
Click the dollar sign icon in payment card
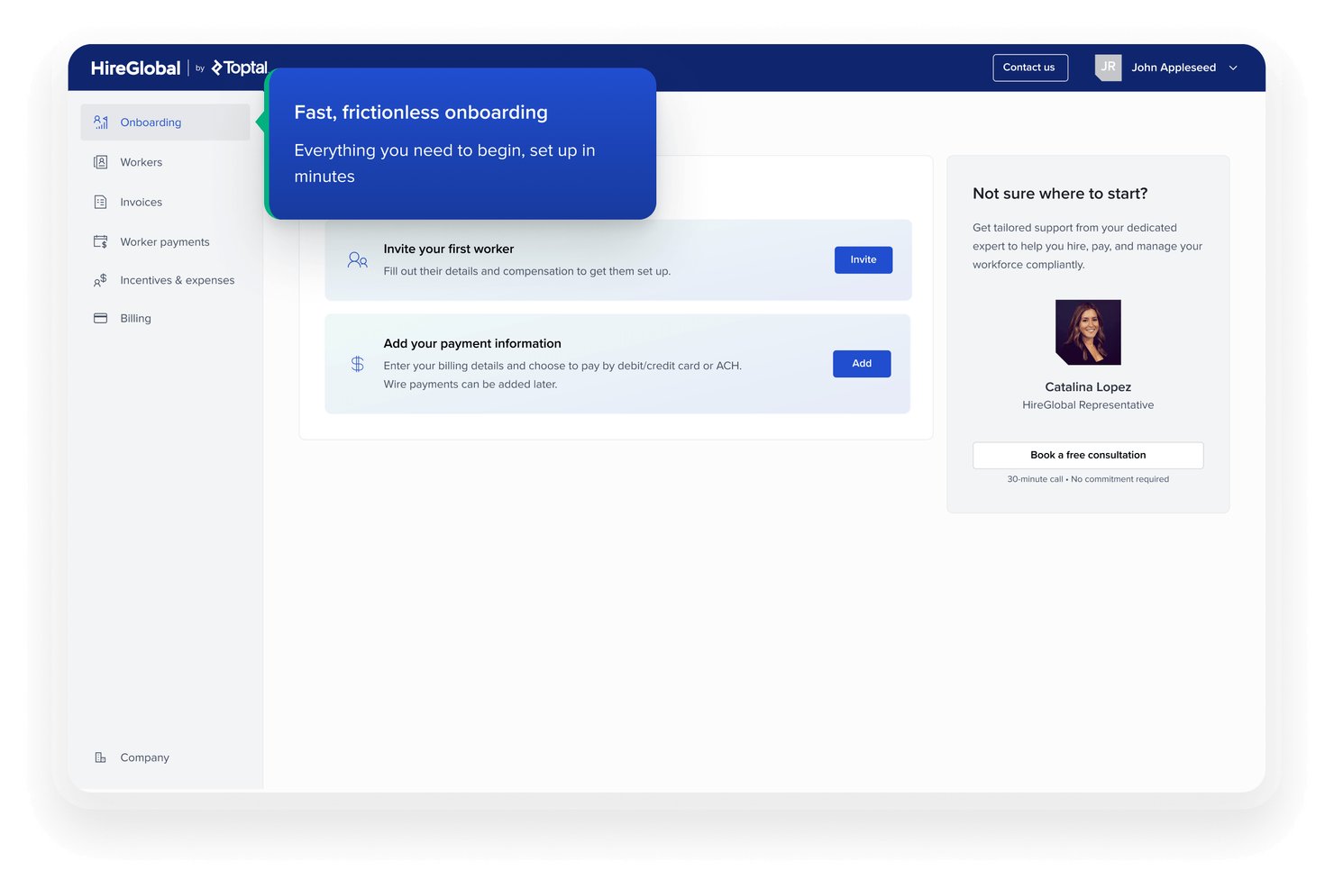358,364
